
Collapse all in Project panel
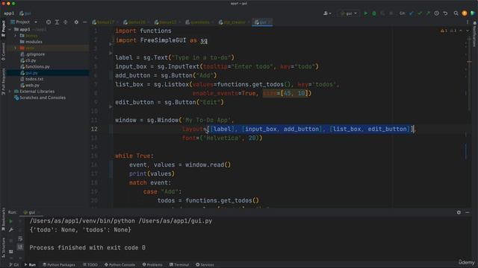[x=65, y=22]
